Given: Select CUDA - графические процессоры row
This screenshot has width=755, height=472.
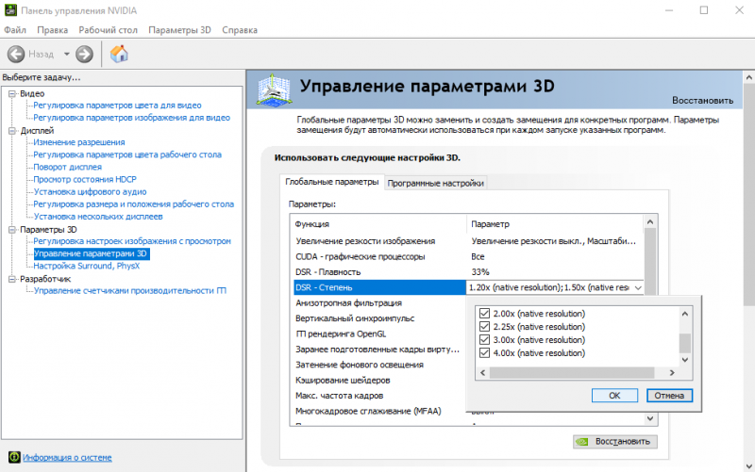Looking at the screenshot, I should tap(468, 256).
